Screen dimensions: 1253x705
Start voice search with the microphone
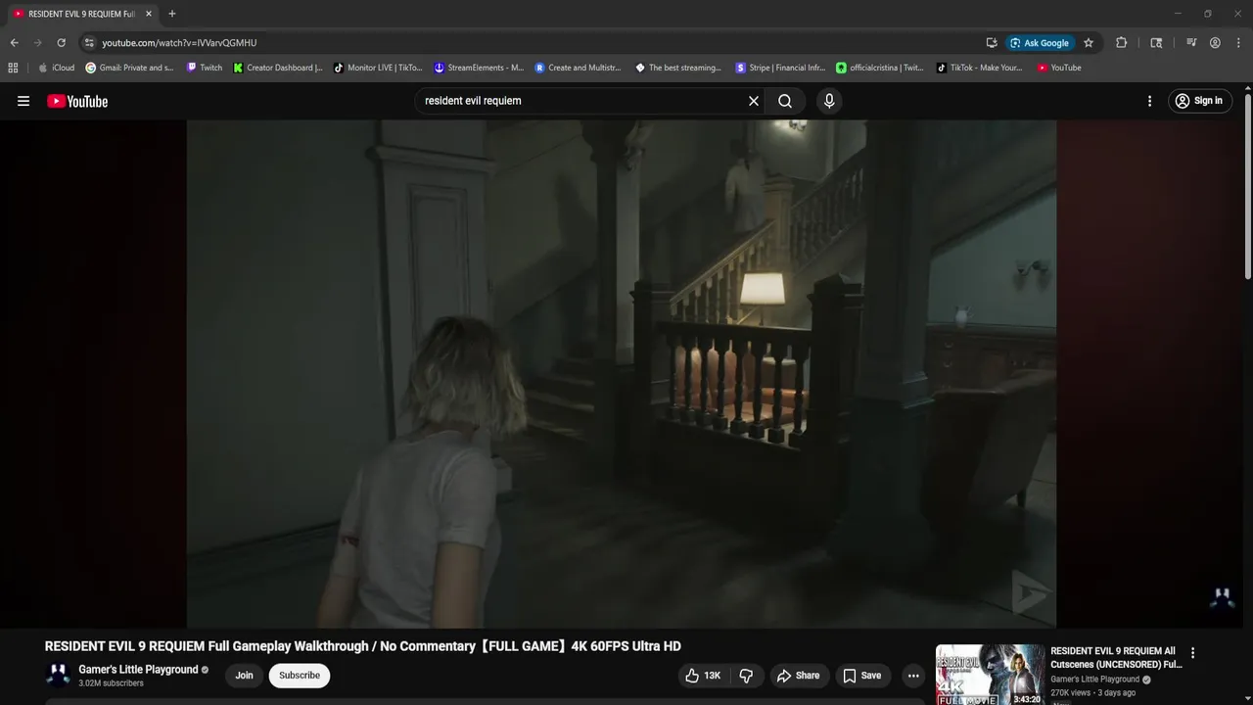click(x=829, y=101)
